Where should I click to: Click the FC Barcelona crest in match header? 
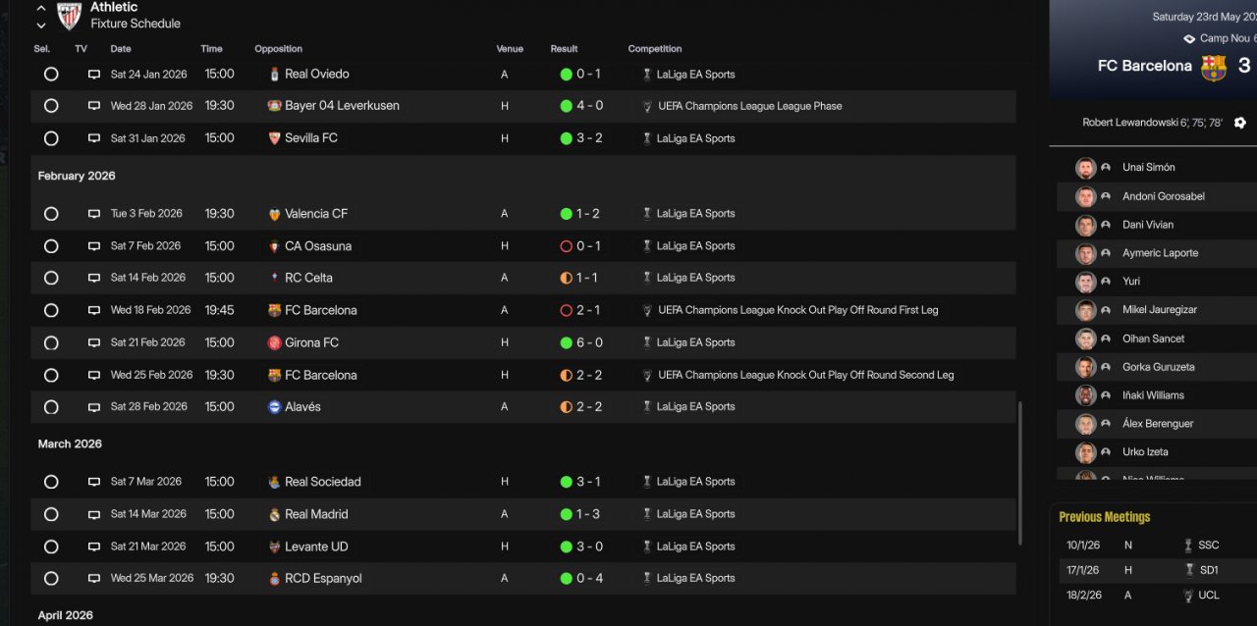tap(1214, 67)
